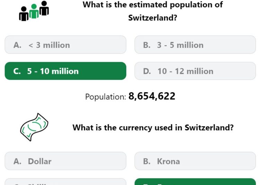The width and height of the screenshot is (260, 185).
Task: Click the currency used in Switzerland question
Action: point(153,128)
